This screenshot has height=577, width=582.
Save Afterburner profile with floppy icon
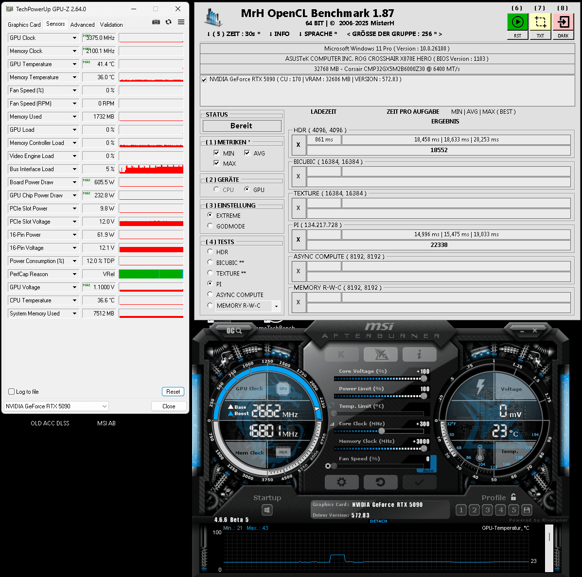(527, 510)
